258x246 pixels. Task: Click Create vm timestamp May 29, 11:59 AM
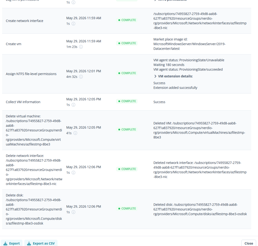pos(84,41)
